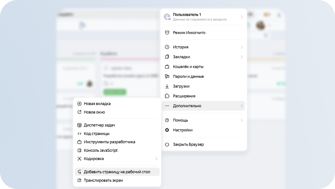Click the History clock icon
This screenshot has height=189, width=335.
pos(167,47)
